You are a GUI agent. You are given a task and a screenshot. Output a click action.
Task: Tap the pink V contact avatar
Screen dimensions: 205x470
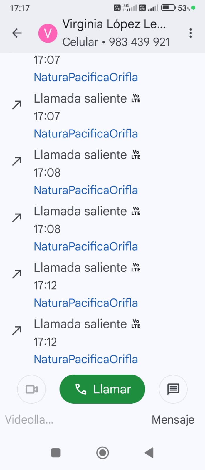[x=48, y=33]
